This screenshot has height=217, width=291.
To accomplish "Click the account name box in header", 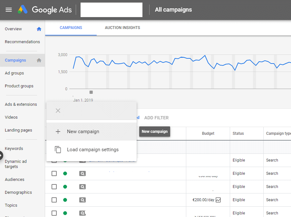I will [x=112, y=10].
